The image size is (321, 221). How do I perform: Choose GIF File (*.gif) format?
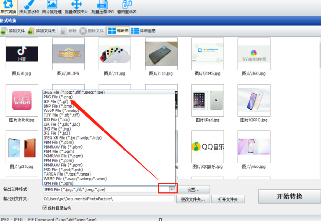[109, 101]
